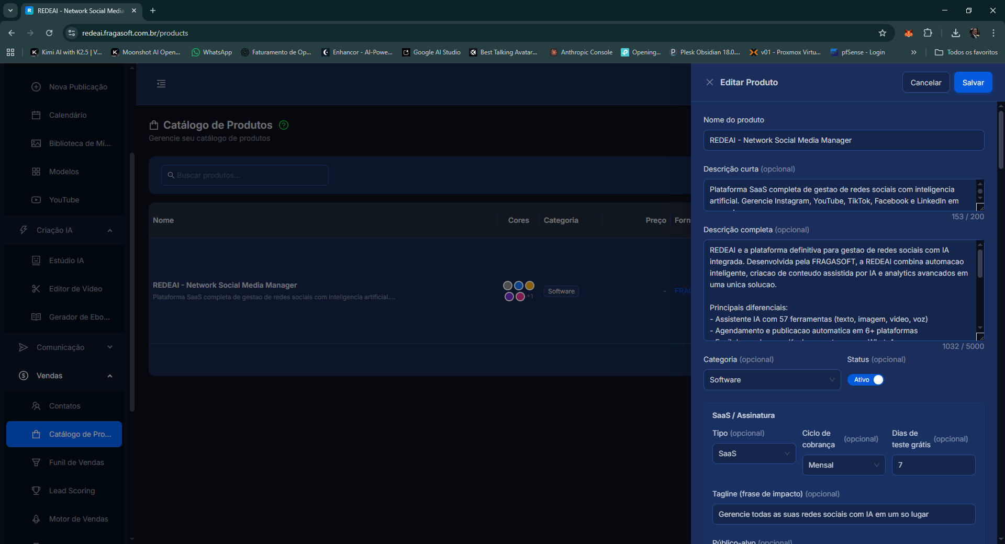Open the REDEAI product row name
This screenshot has height=544, width=1005.
coord(225,285)
